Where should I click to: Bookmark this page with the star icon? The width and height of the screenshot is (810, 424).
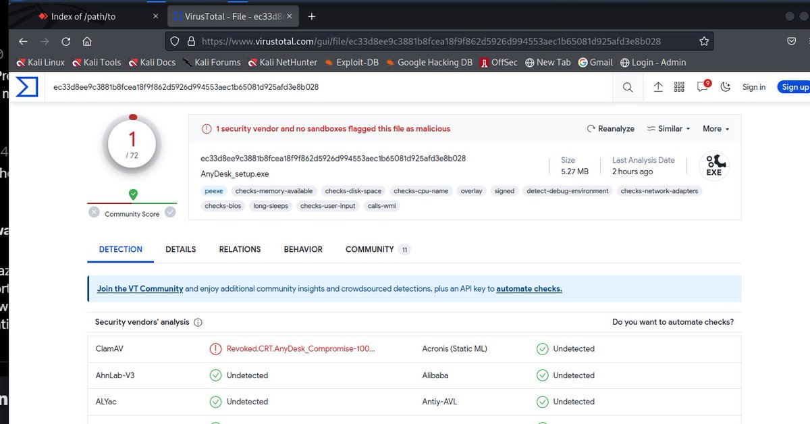click(704, 41)
